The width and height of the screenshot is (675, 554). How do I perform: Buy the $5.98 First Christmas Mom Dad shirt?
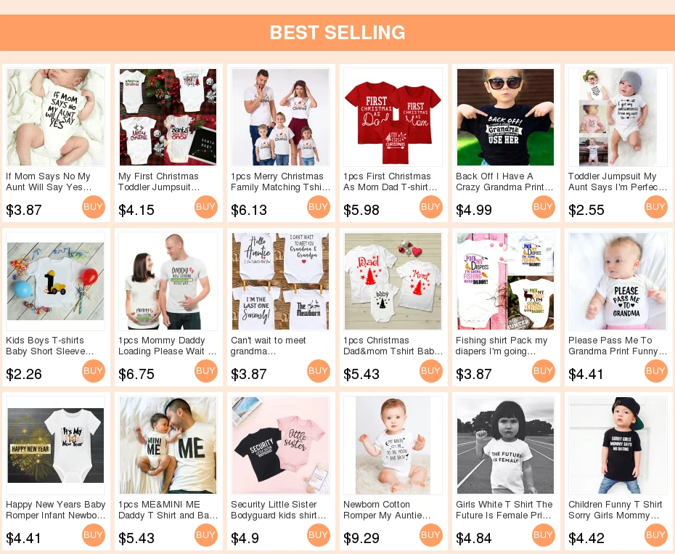431,207
